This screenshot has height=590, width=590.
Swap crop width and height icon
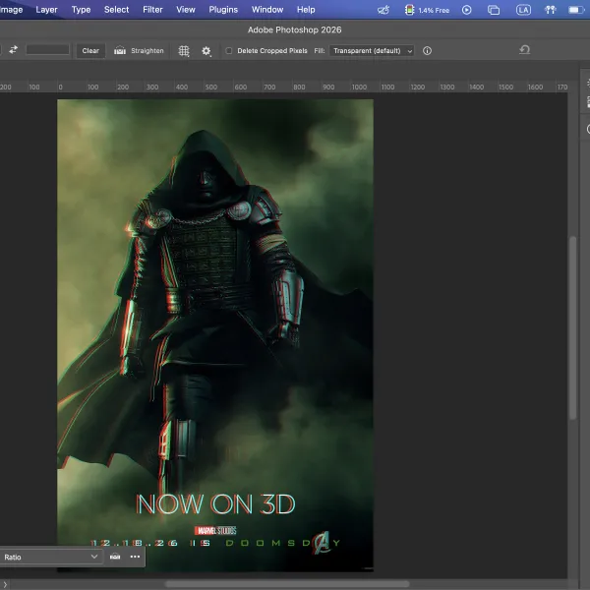pyautogui.click(x=14, y=50)
